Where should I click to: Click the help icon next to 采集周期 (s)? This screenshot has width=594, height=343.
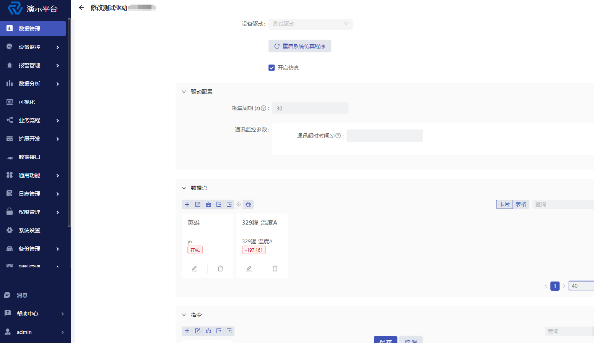click(x=264, y=108)
